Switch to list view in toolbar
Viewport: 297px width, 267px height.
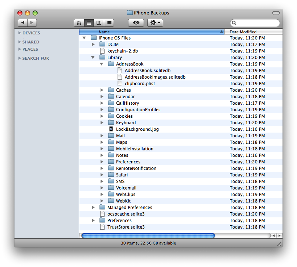pyautogui.click(x=89, y=23)
